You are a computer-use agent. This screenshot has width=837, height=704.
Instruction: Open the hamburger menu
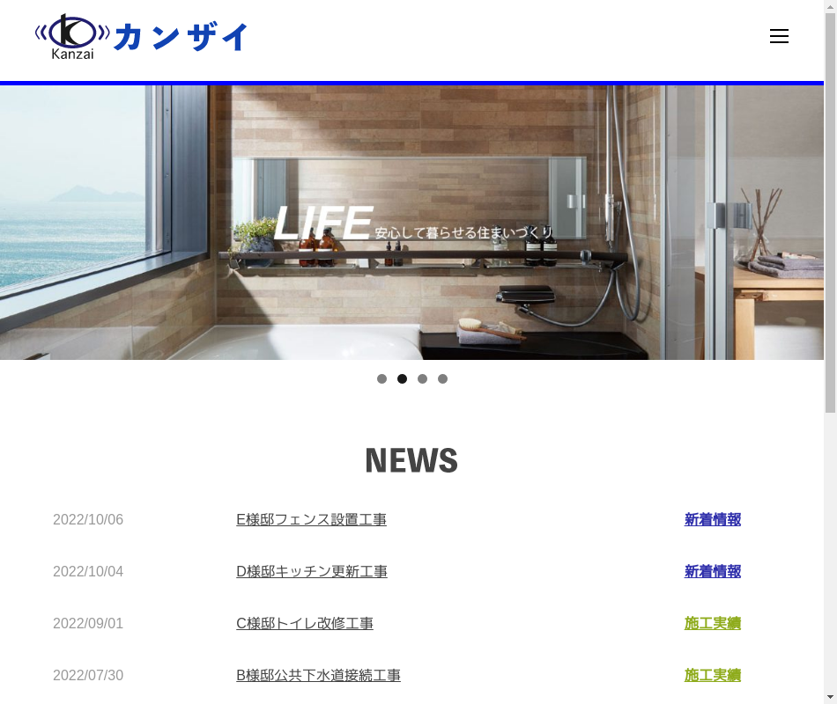pyautogui.click(x=779, y=36)
